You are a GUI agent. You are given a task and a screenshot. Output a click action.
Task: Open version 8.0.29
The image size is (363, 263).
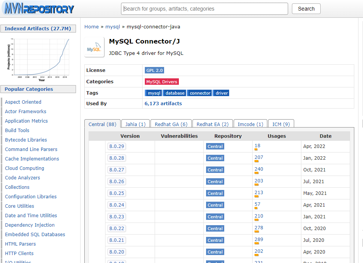coord(117,146)
